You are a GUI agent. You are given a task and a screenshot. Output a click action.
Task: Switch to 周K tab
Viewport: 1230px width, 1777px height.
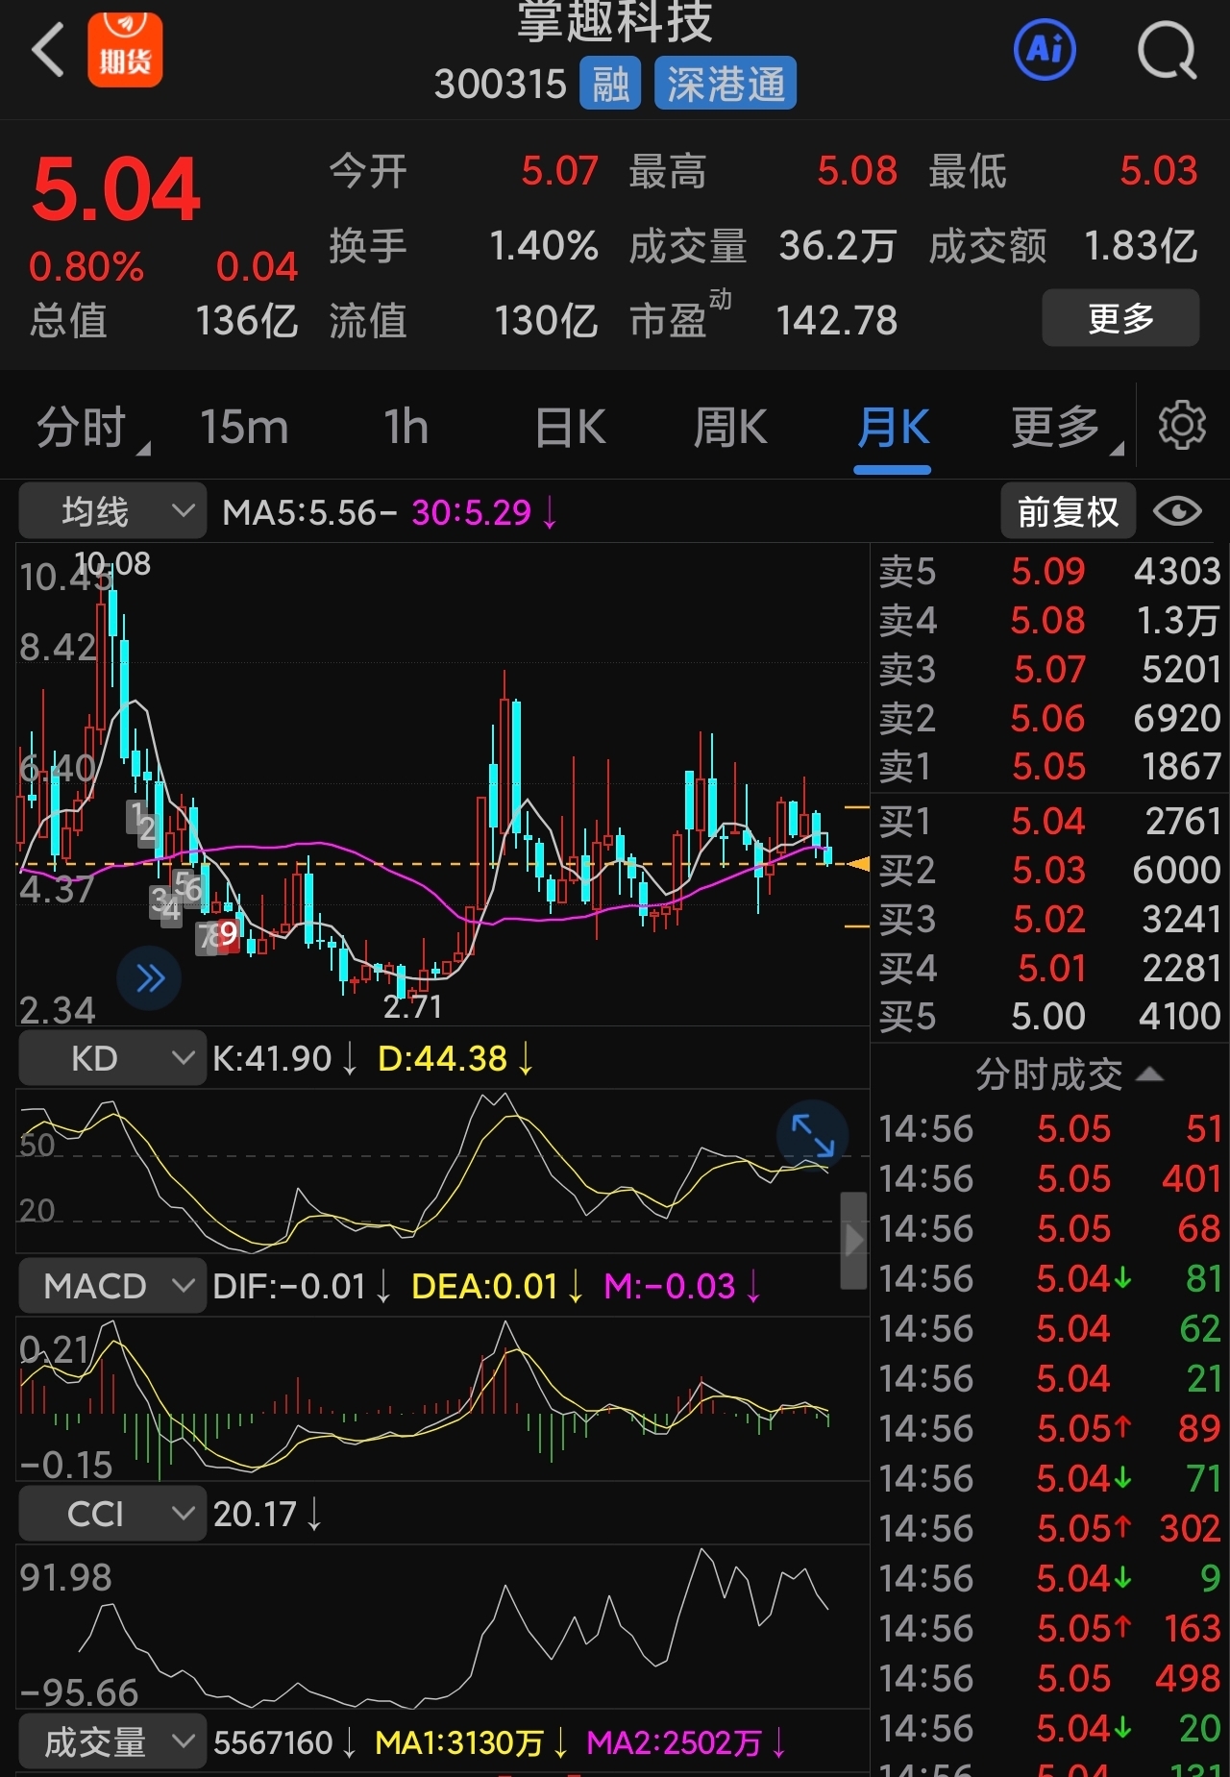click(730, 427)
